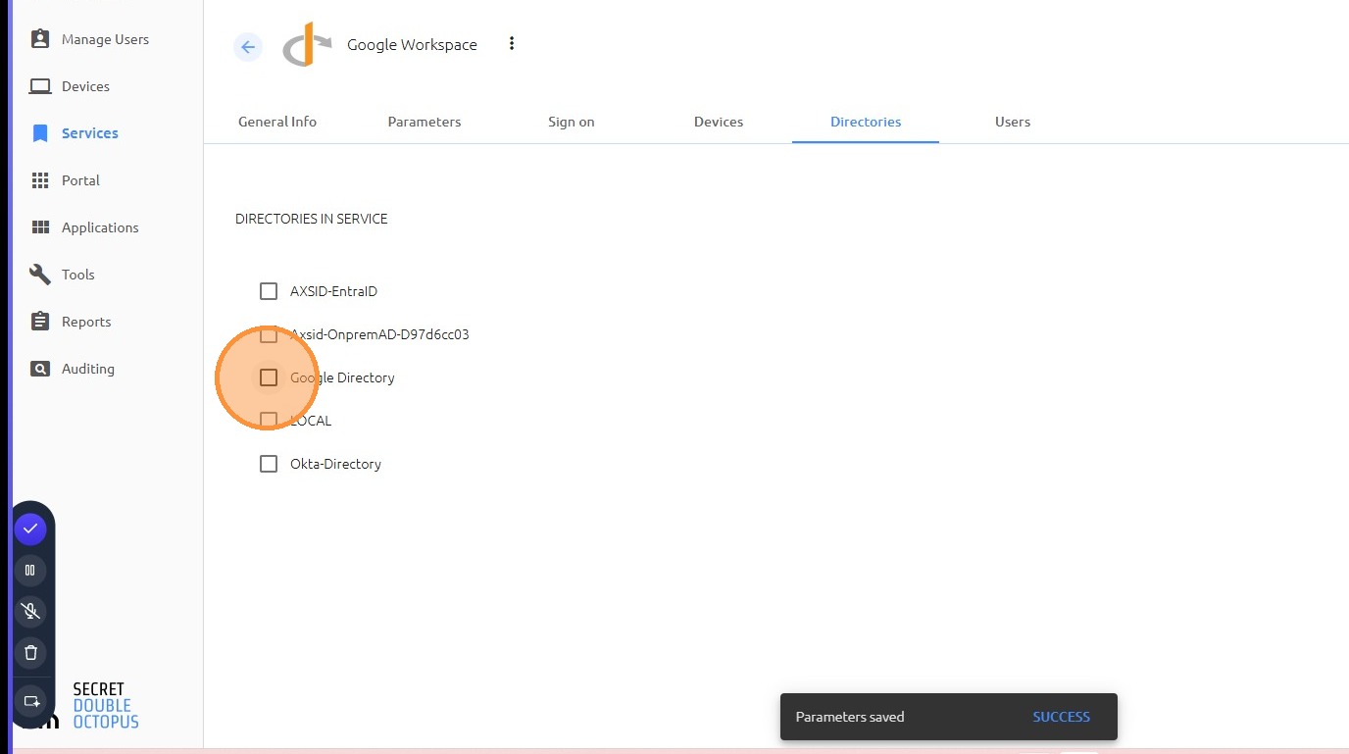Screen dimensions: 1349x754
Task: Click the Tools wrench icon
Action: [x=40, y=275]
